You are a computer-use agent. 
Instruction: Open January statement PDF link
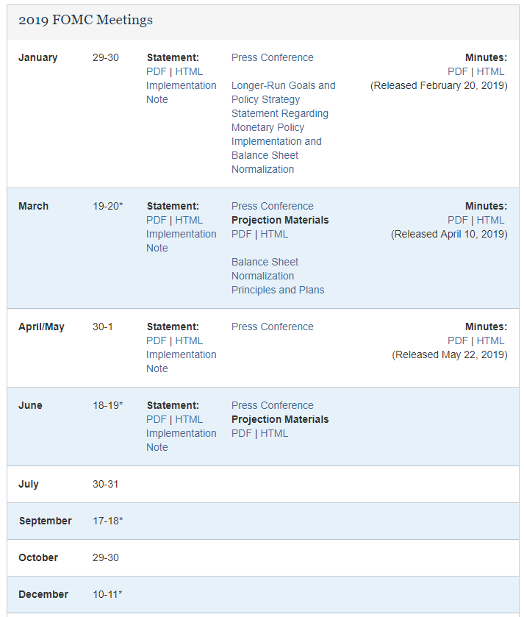156,71
